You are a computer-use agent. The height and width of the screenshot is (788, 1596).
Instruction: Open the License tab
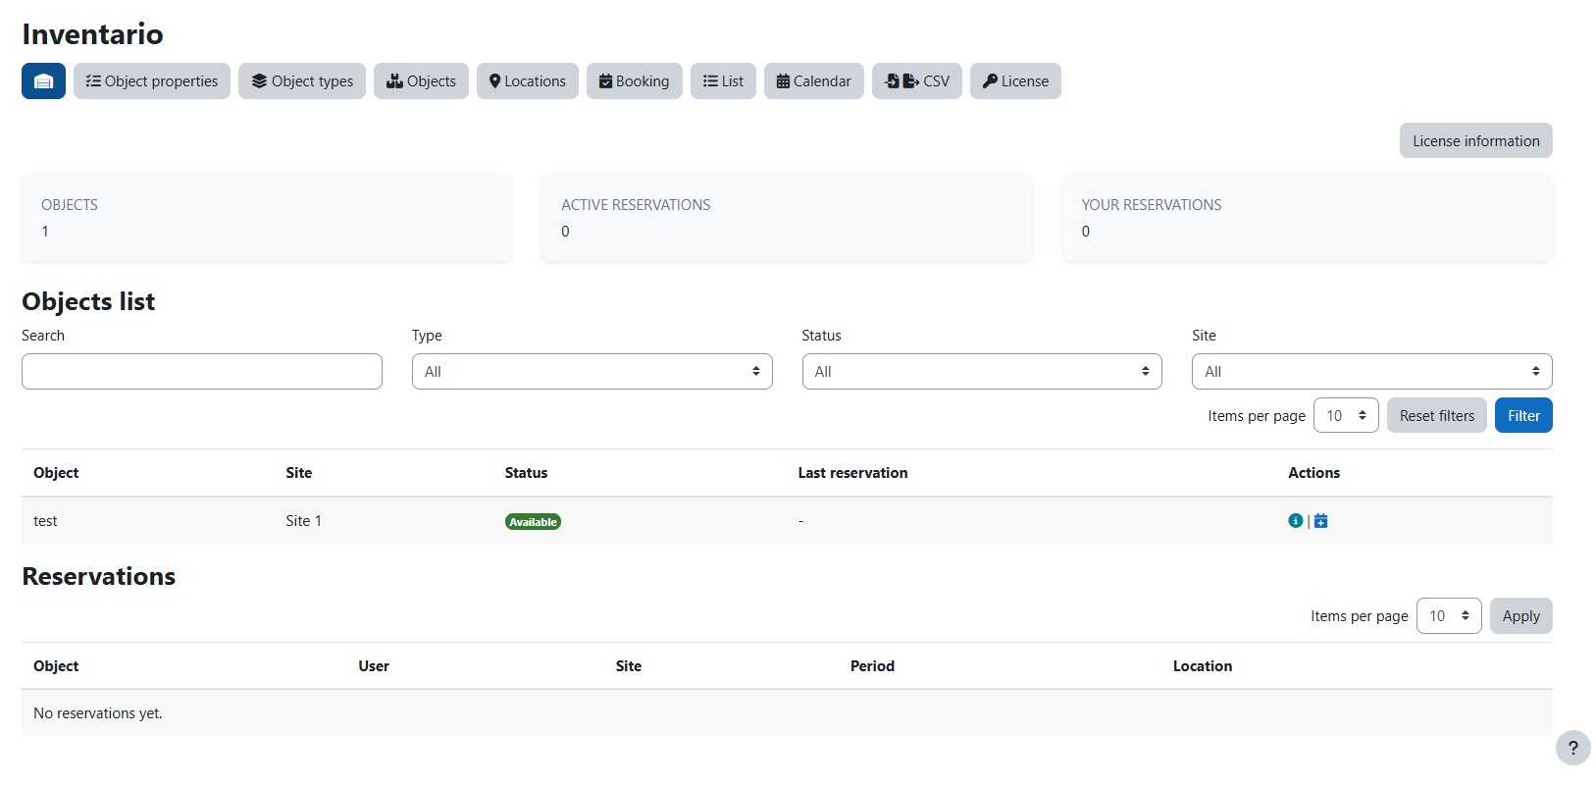click(1015, 81)
